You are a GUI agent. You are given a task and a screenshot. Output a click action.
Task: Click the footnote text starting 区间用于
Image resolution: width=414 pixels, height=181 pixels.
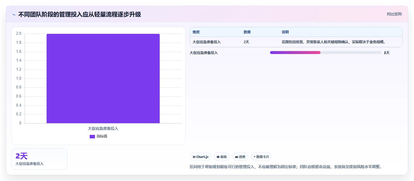pos(286,167)
